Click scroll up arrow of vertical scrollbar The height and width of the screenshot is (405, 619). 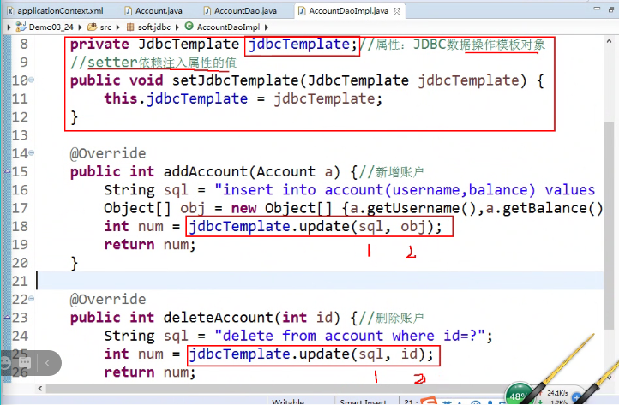609,40
